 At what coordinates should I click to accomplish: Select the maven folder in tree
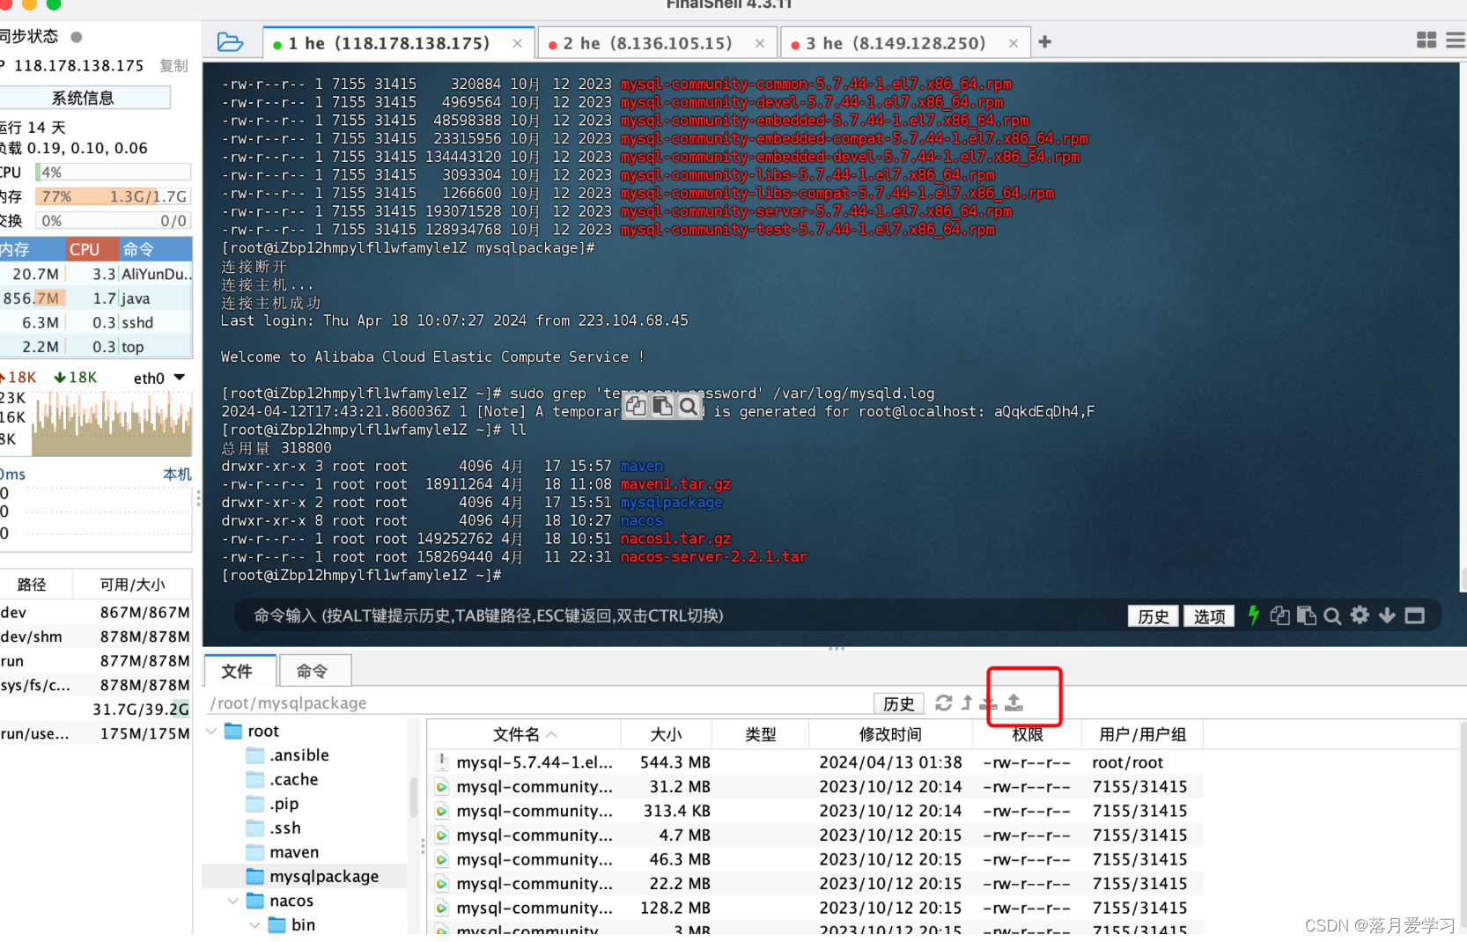(294, 852)
